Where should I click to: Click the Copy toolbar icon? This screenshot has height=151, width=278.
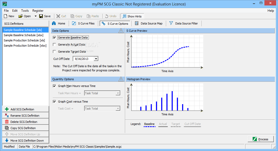pos(72,16)
